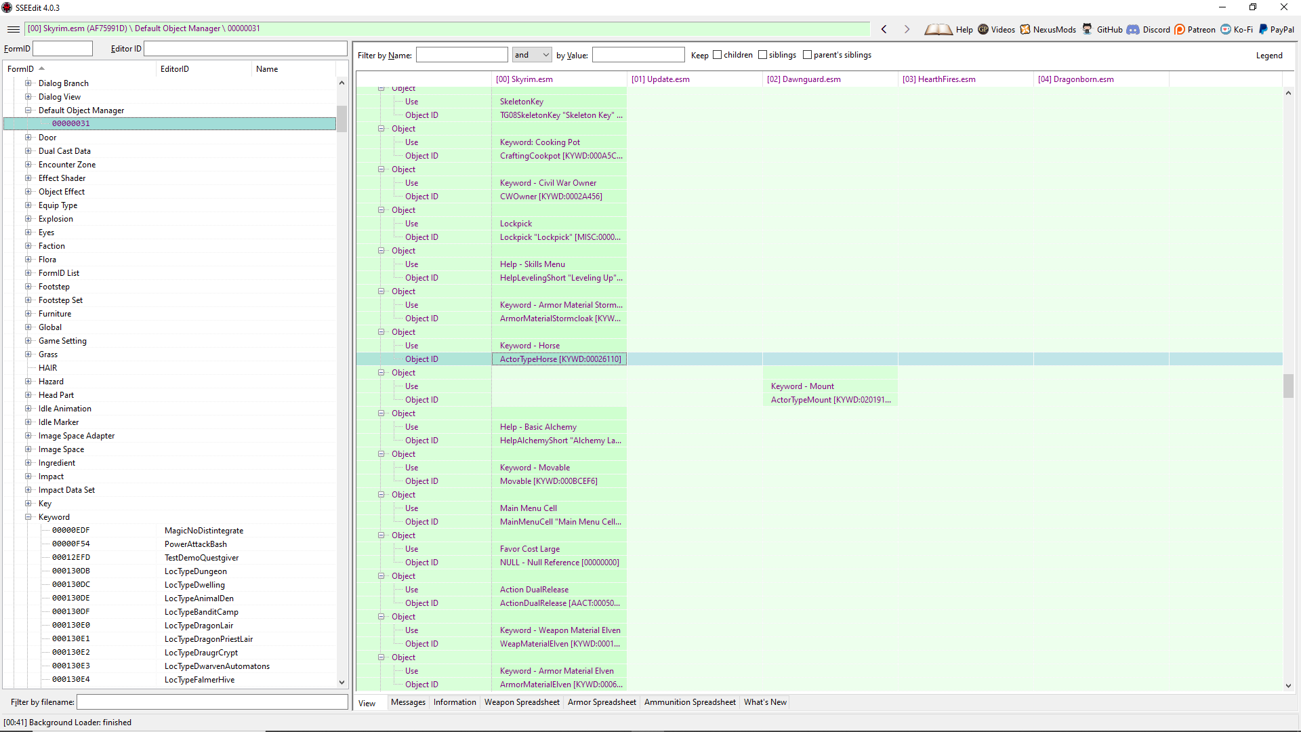Enable the Keep children checkbox
This screenshot has width=1301, height=732.
717,55
